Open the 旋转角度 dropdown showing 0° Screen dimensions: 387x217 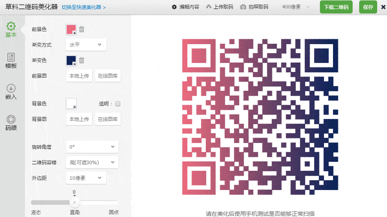click(x=92, y=147)
